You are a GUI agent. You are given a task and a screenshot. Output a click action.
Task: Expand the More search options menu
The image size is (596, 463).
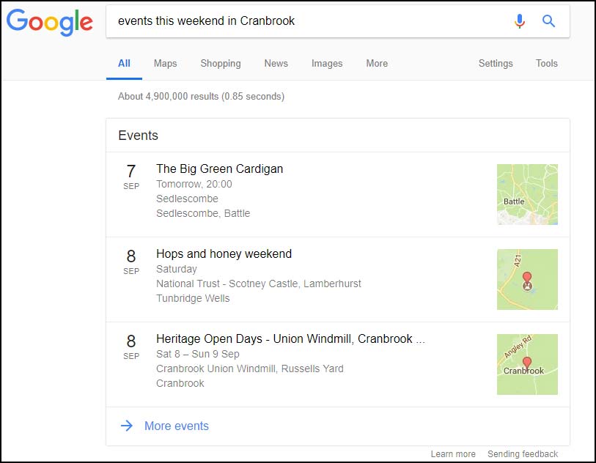click(x=377, y=64)
